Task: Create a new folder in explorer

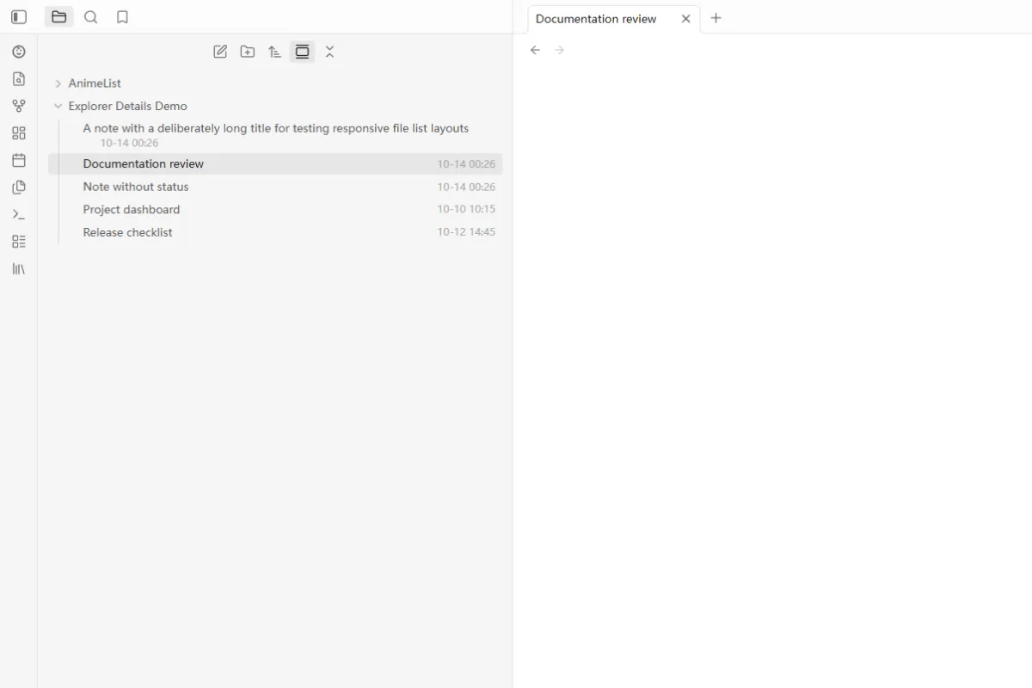Action: tap(248, 52)
